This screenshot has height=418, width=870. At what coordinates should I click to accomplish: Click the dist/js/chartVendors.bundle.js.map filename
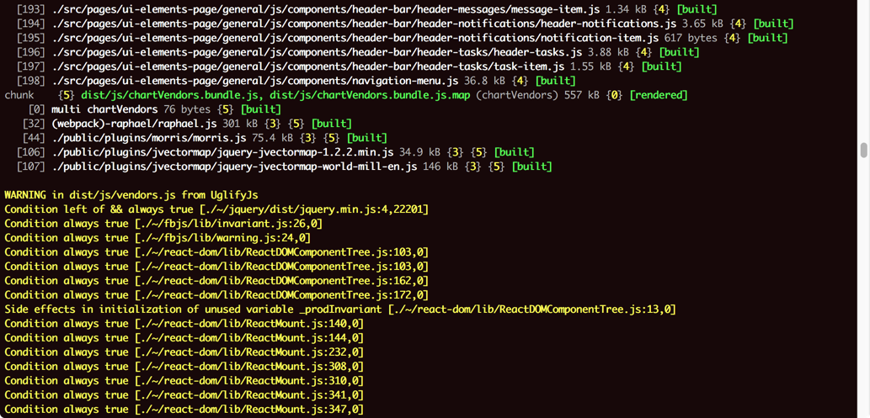[x=368, y=95]
